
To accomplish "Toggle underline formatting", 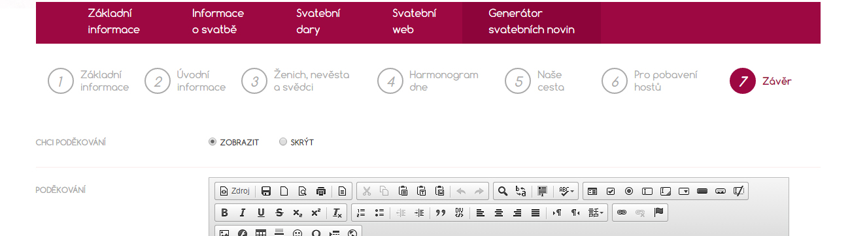I will (261, 213).
